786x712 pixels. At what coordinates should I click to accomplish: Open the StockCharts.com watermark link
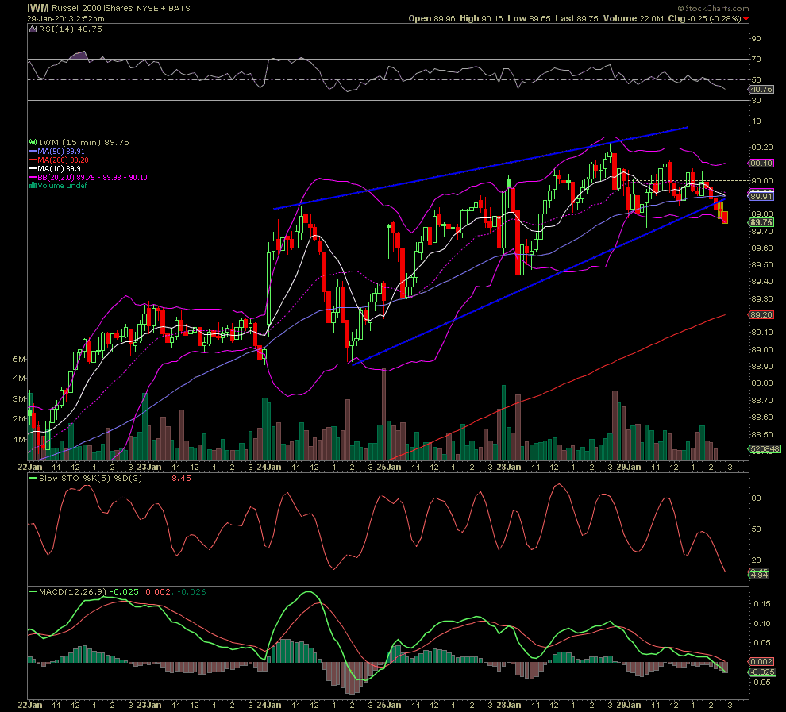coord(713,8)
